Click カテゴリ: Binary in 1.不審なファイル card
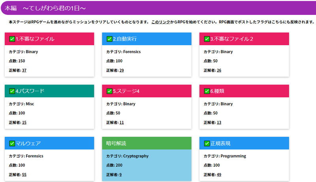Image resolution: width=316 pixels, height=182 pixels. pyautogui.click(x=23, y=52)
